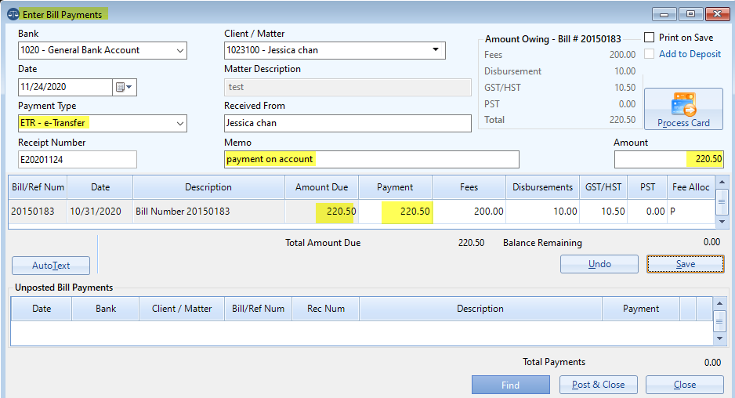Click the Close button at bottom
The image size is (735, 398).
[x=684, y=385]
